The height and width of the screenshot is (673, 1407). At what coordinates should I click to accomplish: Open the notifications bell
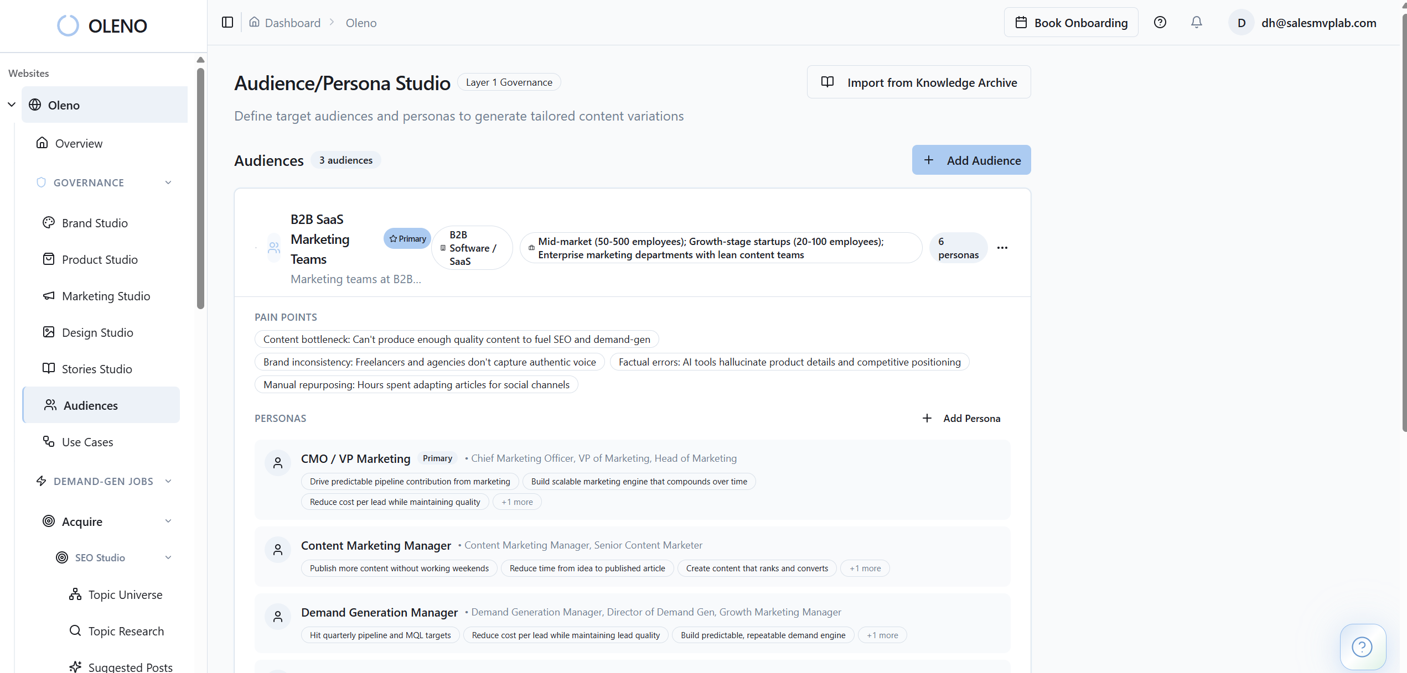[1196, 22]
